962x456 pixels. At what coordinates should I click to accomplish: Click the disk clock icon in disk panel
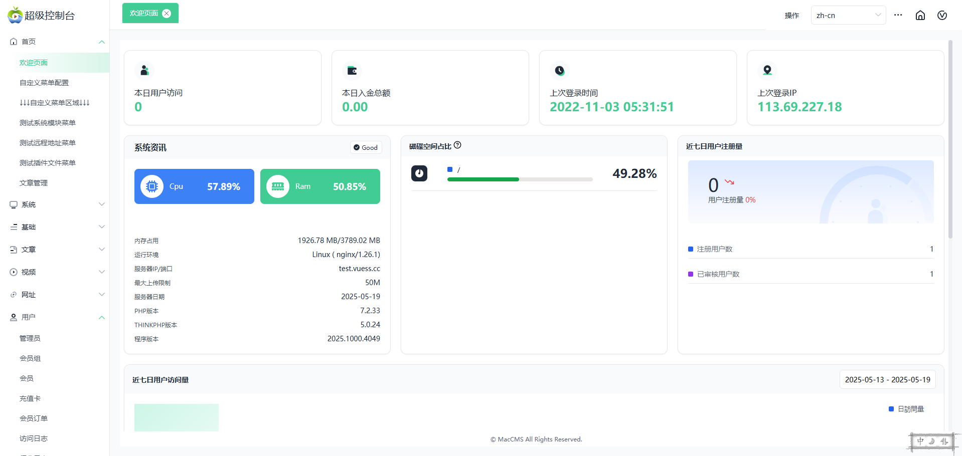419,173
